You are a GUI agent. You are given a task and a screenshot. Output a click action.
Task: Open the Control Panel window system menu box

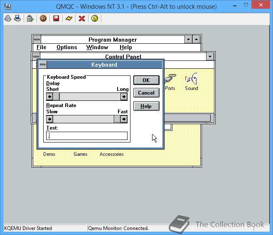[x=36, y=56]
